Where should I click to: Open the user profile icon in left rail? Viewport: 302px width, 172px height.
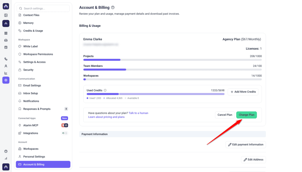click(x=6, y=66)
